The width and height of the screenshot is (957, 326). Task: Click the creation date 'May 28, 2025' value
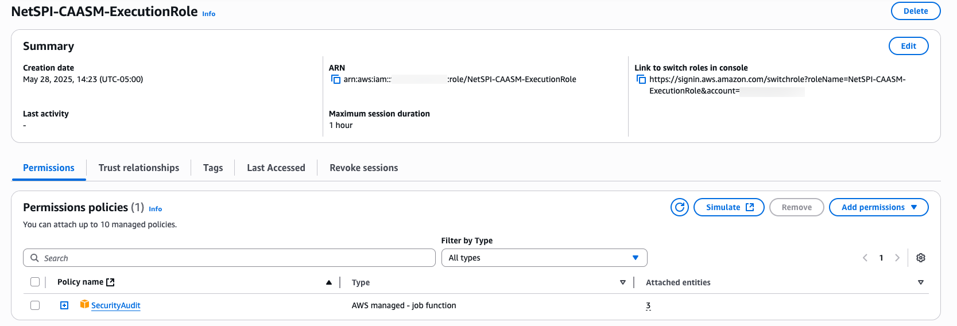pyautogui.click(x=83, y=79)
